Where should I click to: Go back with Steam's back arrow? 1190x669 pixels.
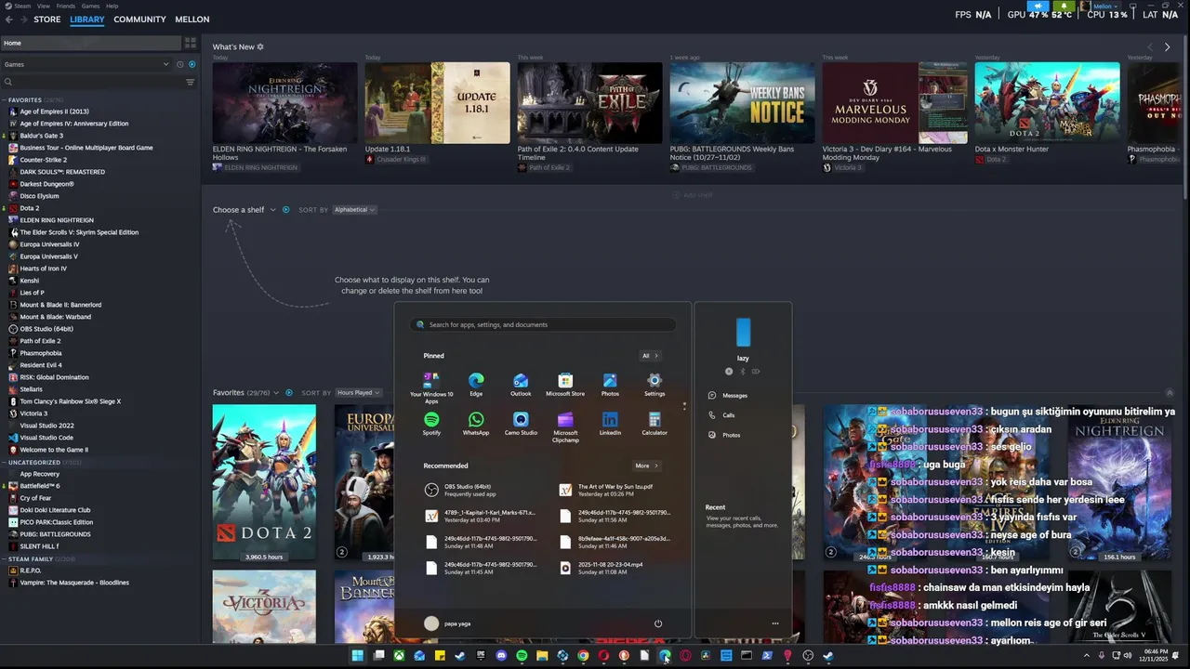9,20
